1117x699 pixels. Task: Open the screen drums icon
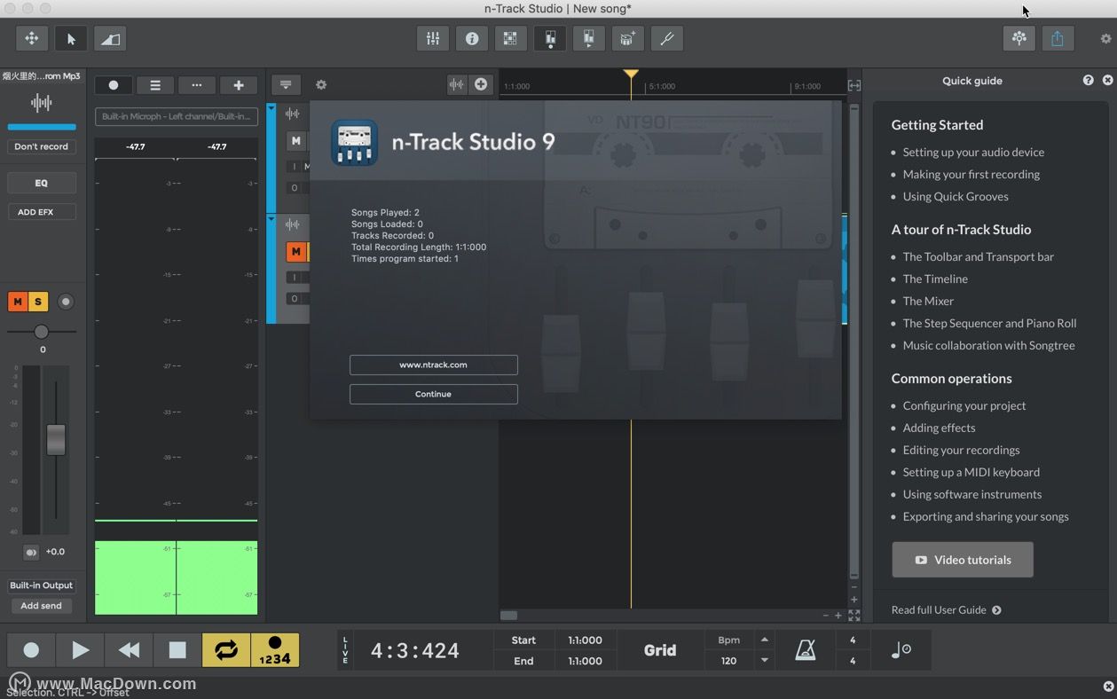pyautogui.click(x=627, y=38)
